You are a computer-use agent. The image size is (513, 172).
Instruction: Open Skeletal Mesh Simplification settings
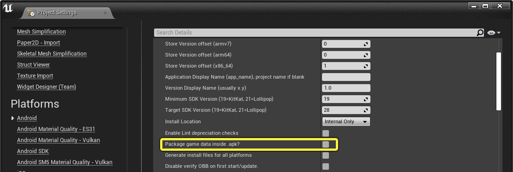[52, 54]
